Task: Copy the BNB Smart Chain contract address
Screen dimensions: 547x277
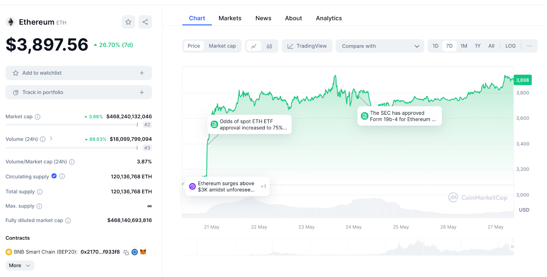Action: 126,252
